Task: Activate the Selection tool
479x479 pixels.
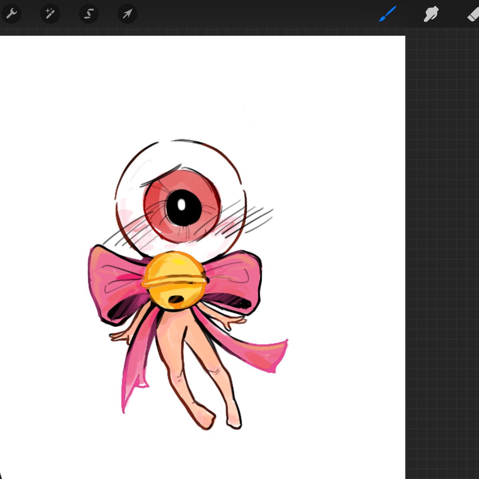Action: coord(89,14)
